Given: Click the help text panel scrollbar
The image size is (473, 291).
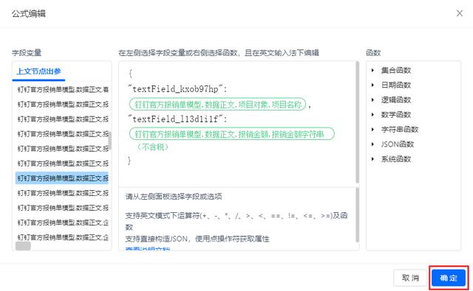Looking at the screenshot, I should (x=358, y=215).
